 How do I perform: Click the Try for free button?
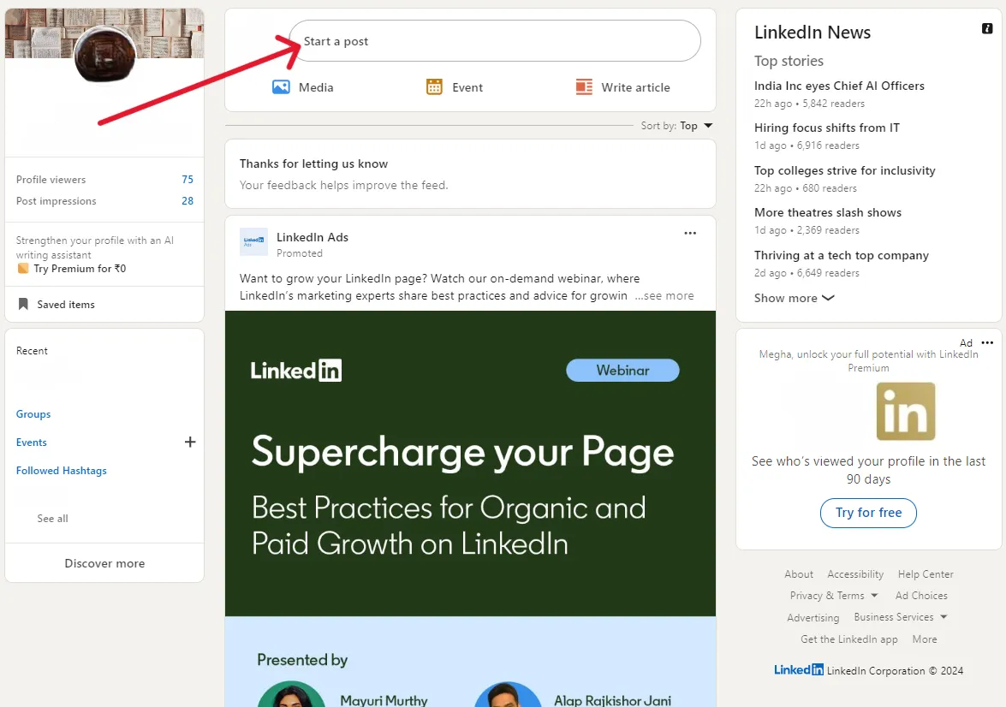868,513
